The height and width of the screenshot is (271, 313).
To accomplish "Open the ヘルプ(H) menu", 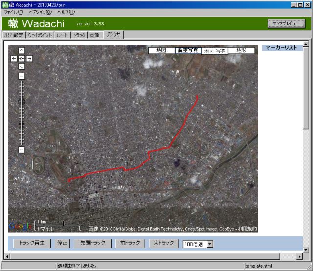I will point(66,12).
